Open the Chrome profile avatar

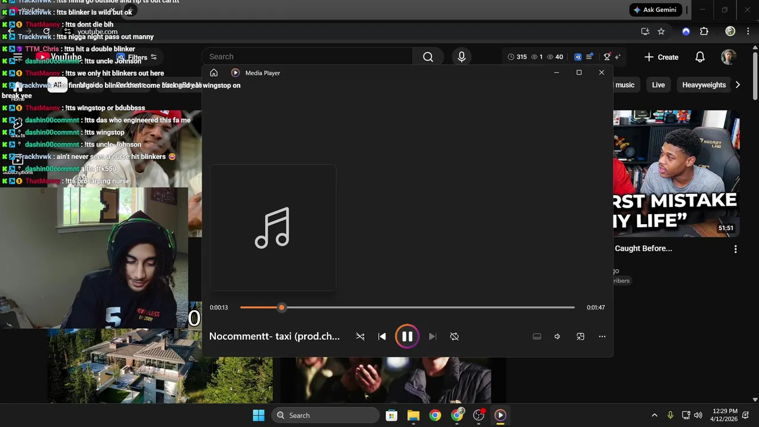point(731,31)
